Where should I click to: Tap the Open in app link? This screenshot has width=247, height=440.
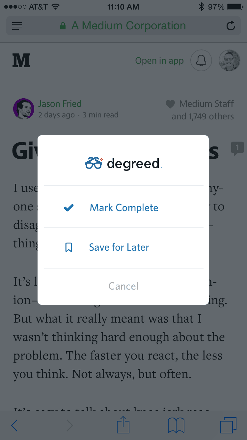pyautogui.click(x=159, y=61)
